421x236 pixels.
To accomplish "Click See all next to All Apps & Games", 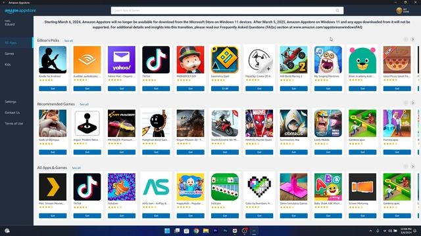I will (x=76, y=168).
